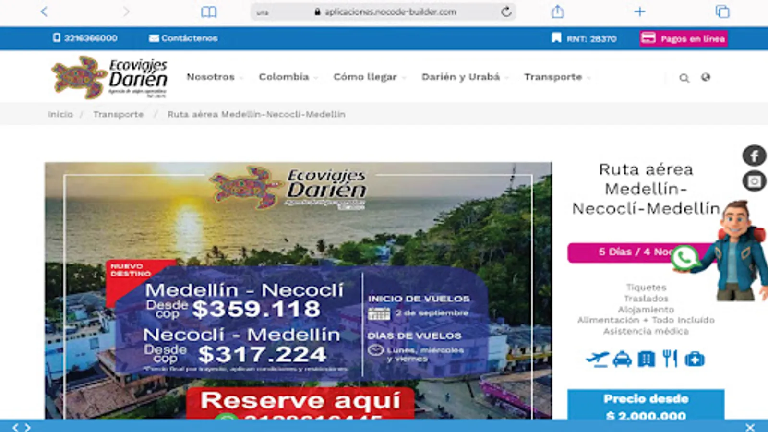Add a new tab with the plus icon

[639, 12]
